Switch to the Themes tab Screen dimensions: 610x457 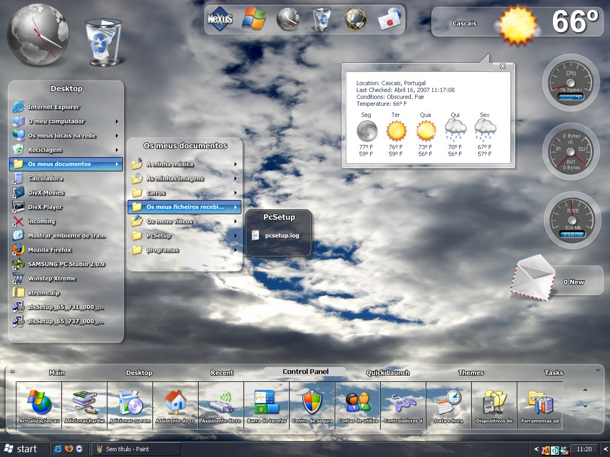[471, 373]
